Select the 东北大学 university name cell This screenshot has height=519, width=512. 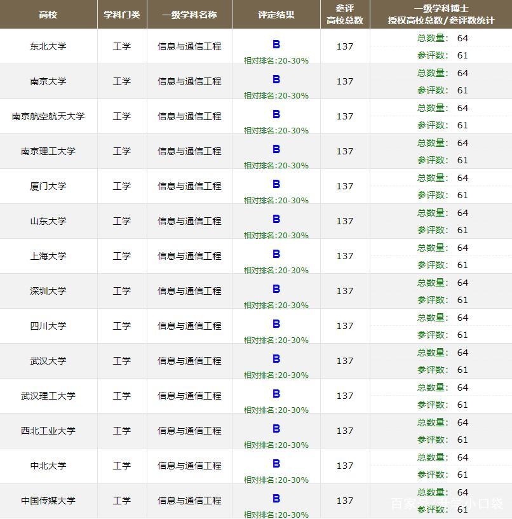(48, 46)
